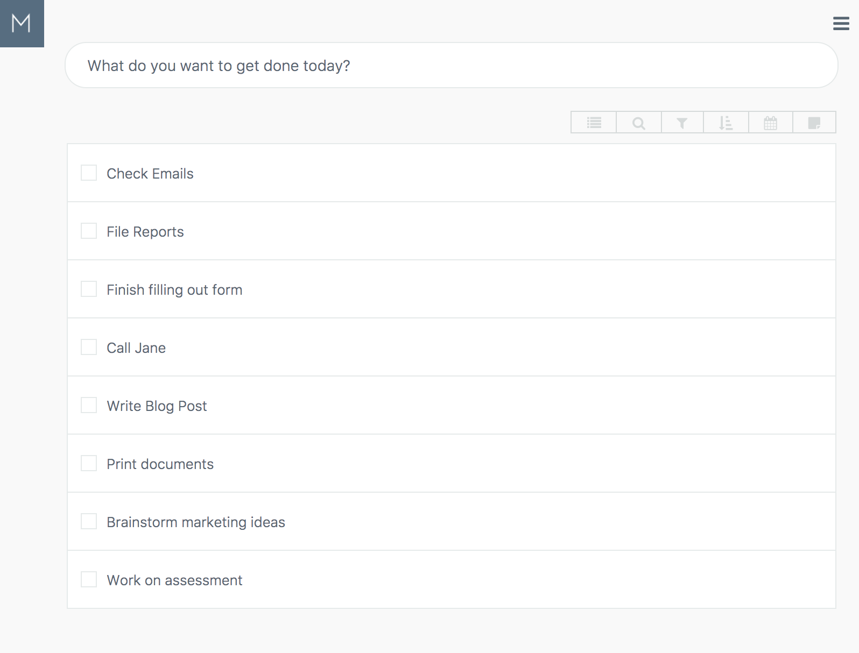Mark Finish filling out form complete
Screen dimensions: 859x653
[x=89, y=289]
